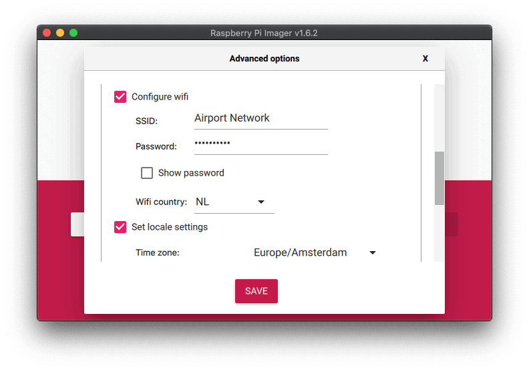Click the red macOS close window button
Image resolution: width=529 pixels, height=370 pixels.
47,33
